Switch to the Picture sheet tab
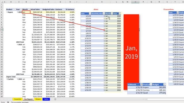 [x=38, y=99]
